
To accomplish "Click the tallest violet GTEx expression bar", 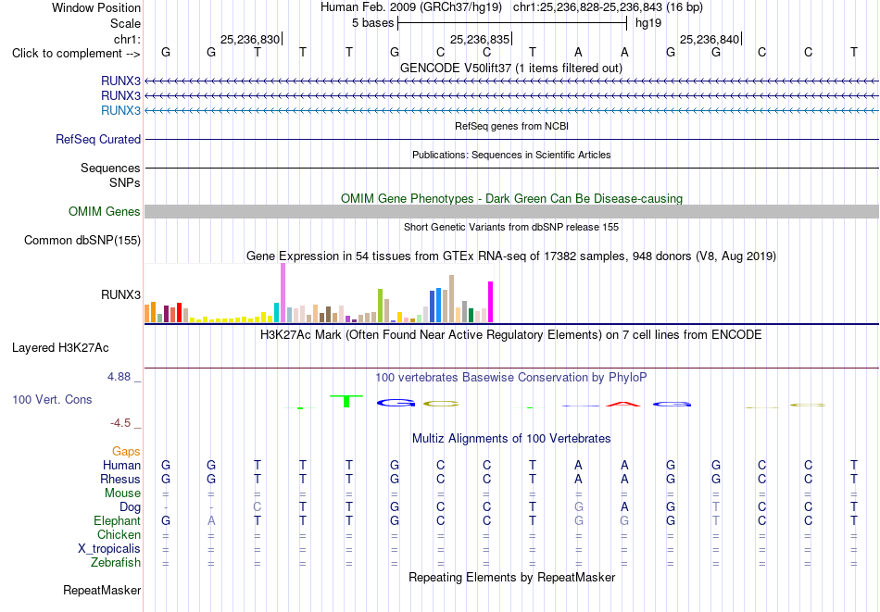I will pos(283,293).
